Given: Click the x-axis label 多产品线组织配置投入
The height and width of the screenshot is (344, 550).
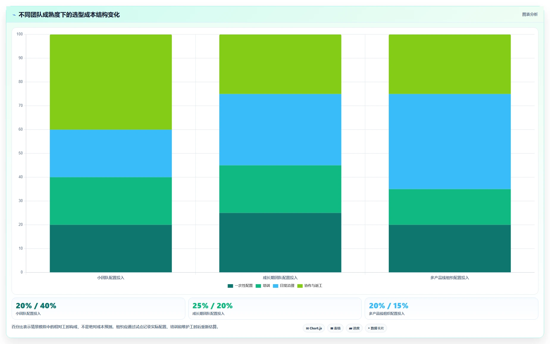Looking at the screenshot, I should [x=450, y=278].
